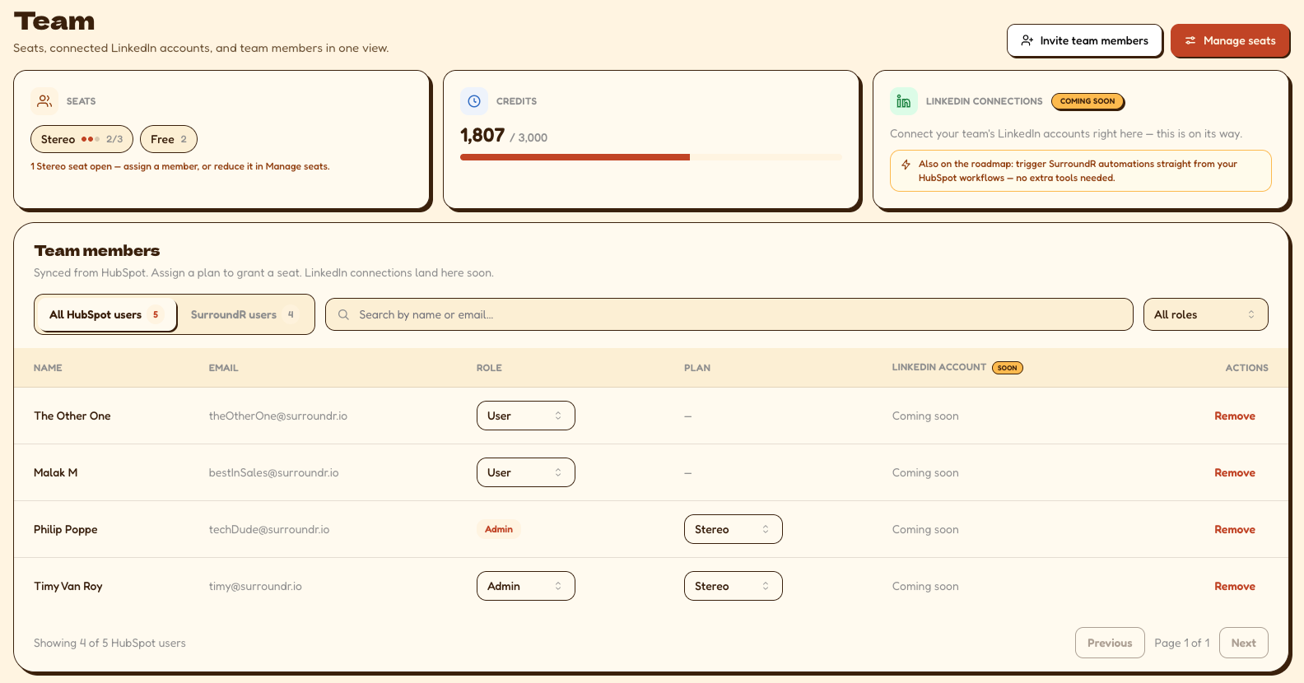Click the Stereo seats pill
This screenshot has height=683, width=1304.
81,139
